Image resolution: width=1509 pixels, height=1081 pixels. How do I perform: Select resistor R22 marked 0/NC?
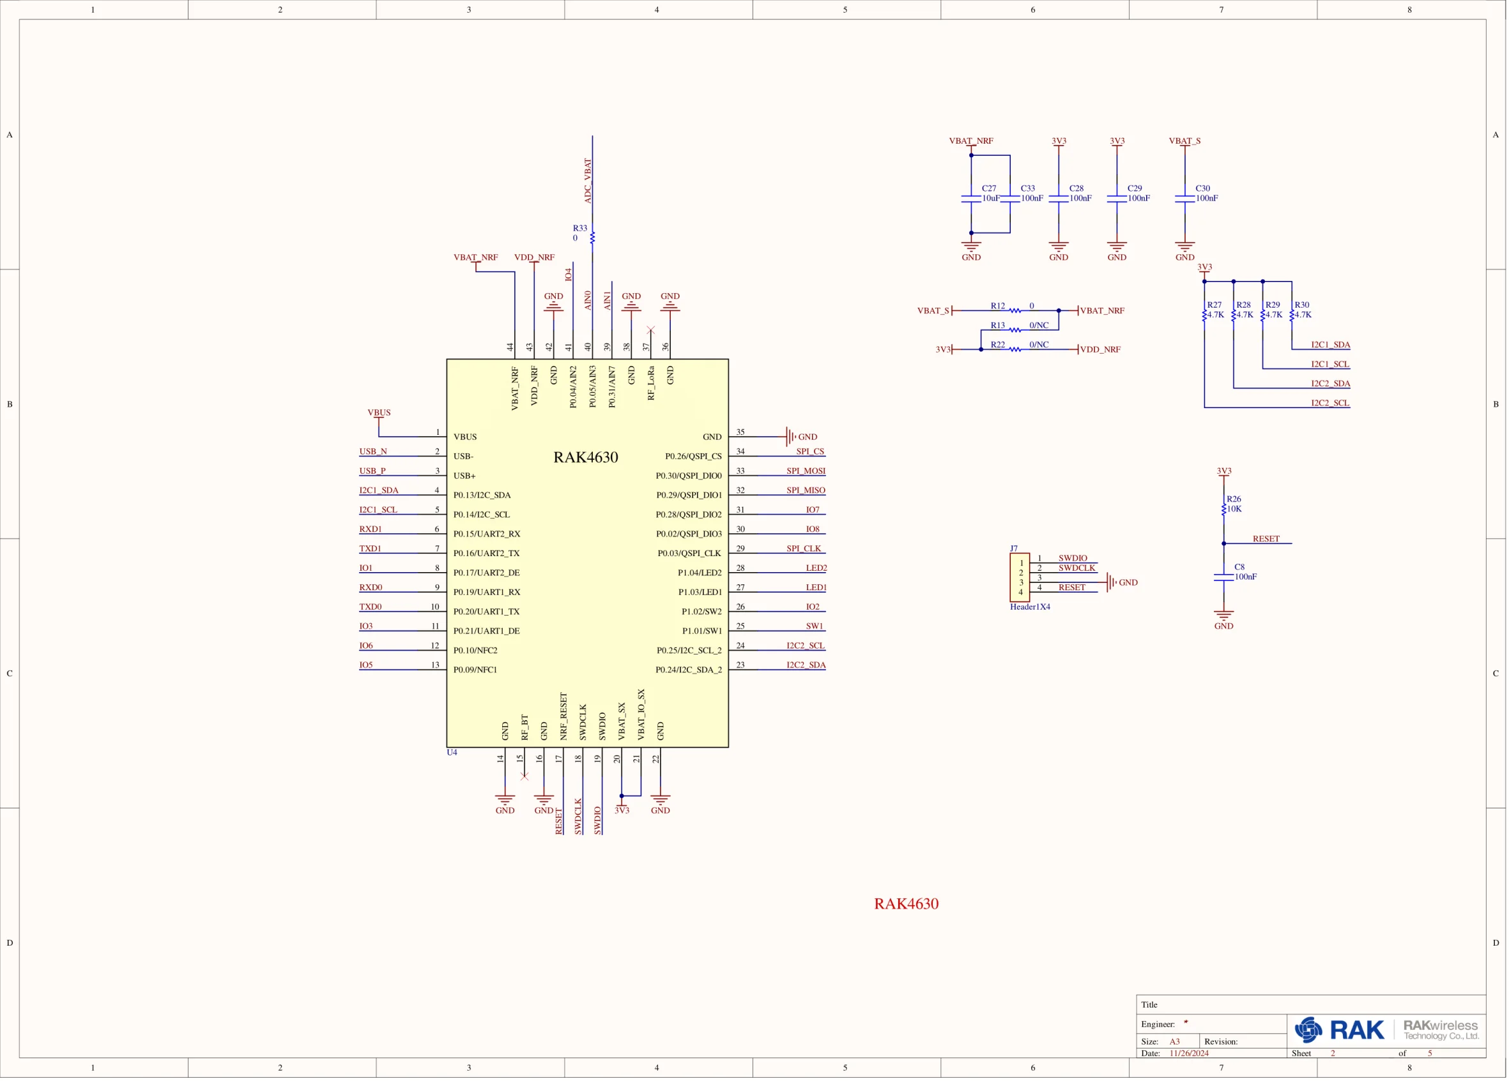pos(1015,349)
